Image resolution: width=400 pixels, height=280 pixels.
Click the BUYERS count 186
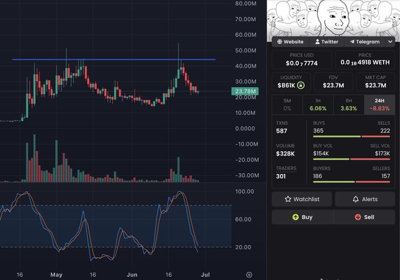[x=318, y=176]
